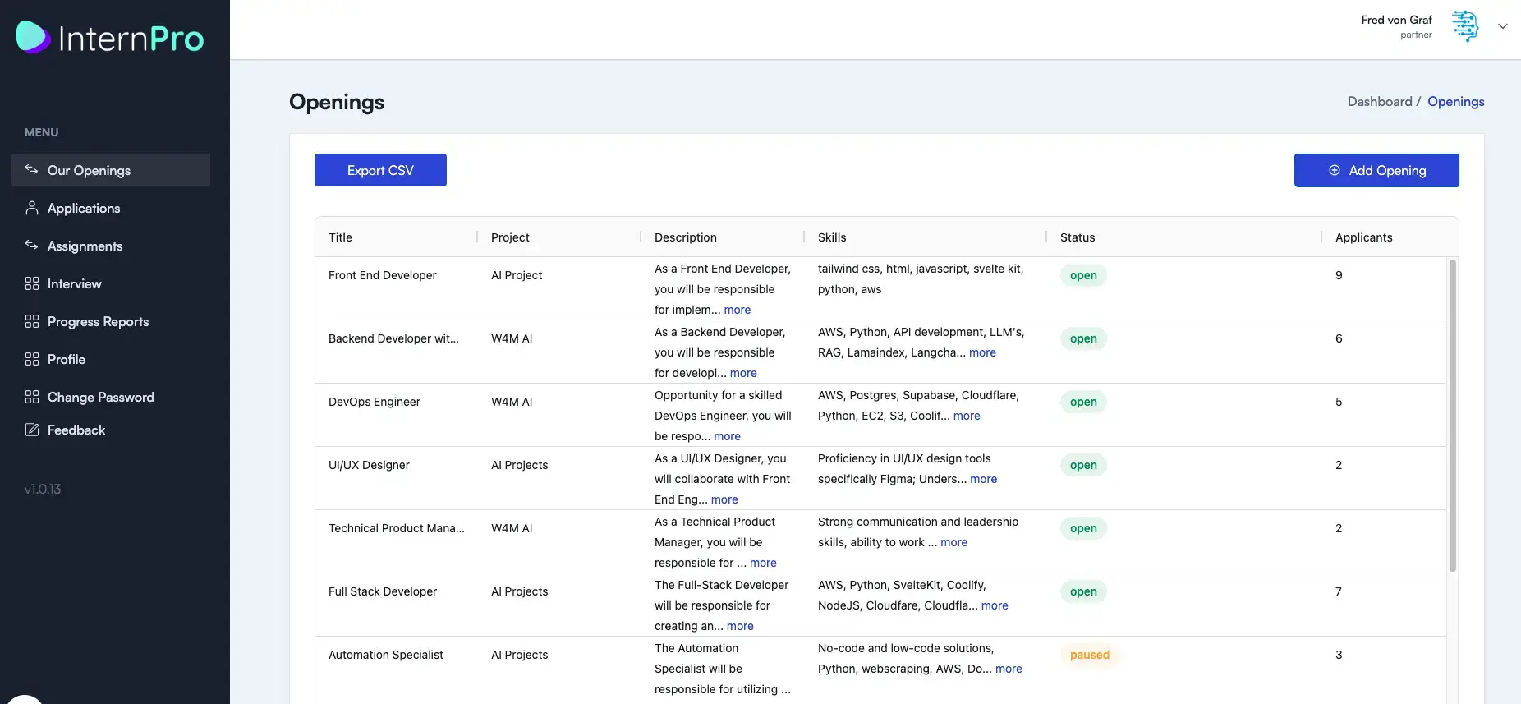Click the Interview grid icon
Viewport: 1521px width, 704px height.
pos(31,283)
